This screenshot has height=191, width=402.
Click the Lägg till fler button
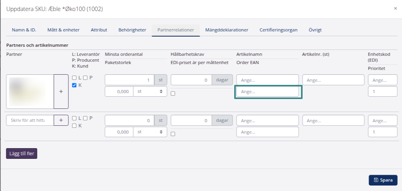coord(22,153)
